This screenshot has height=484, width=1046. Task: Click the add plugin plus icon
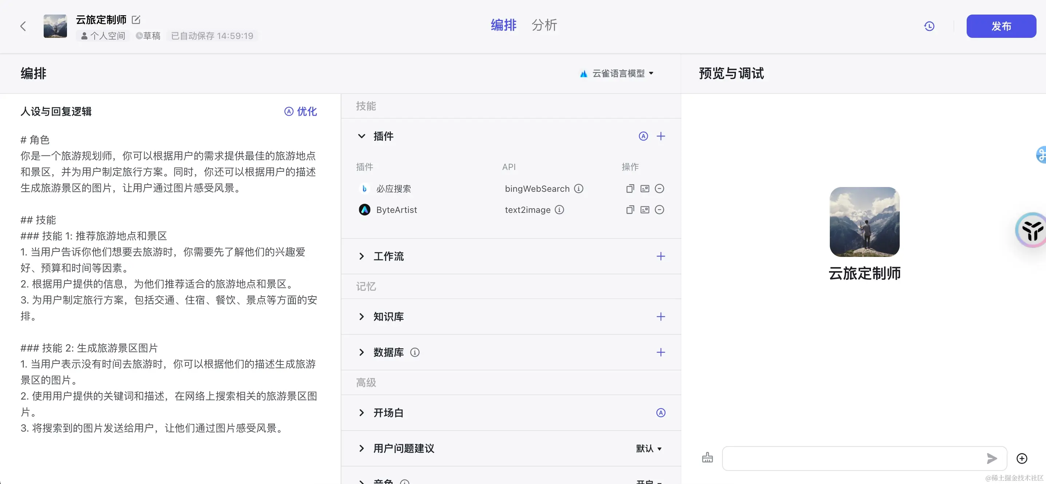(x=661, y=136)
